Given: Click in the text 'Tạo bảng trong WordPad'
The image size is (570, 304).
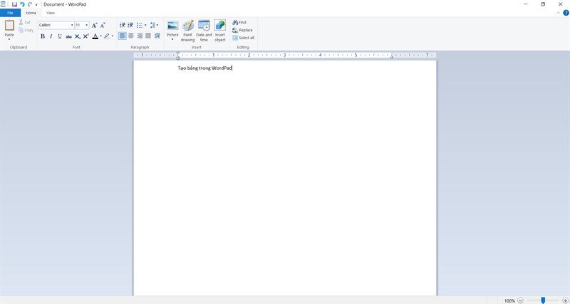Looking at the screenshot, I should pyautogui.click(x=204, y=68).
